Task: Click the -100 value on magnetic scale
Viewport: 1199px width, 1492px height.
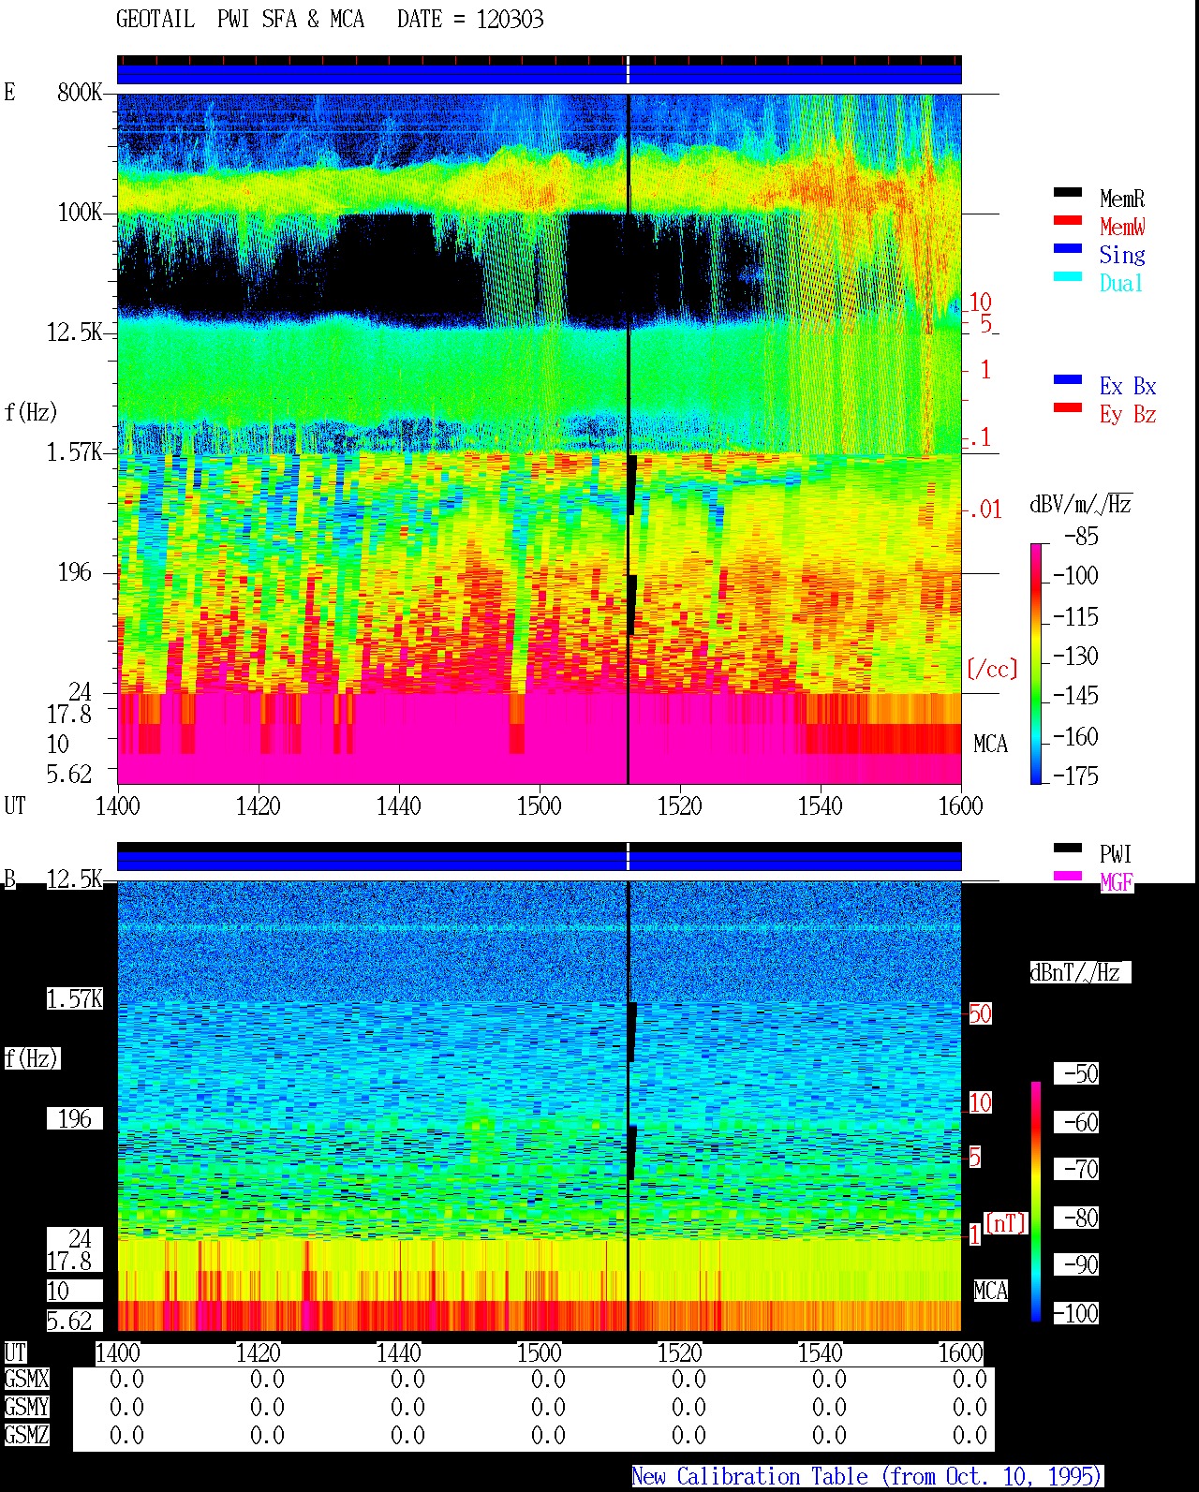Action: [1075, 1313]
